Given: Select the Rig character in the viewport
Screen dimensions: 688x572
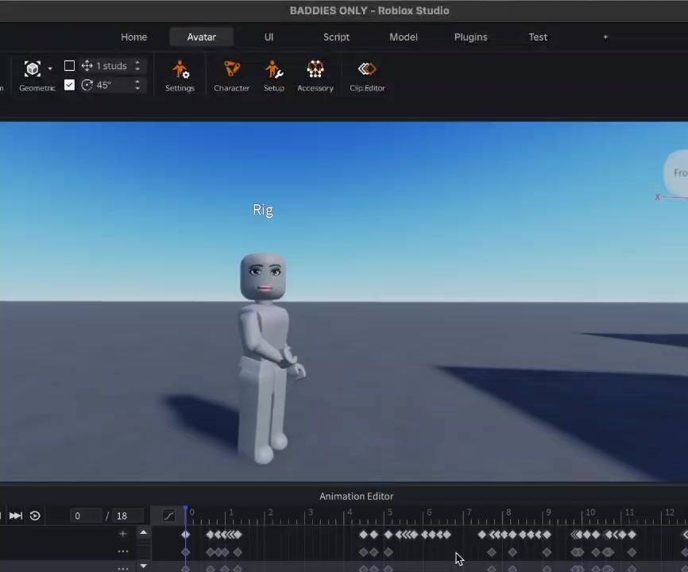Looking at the screenshot, I should coord(265,357).
